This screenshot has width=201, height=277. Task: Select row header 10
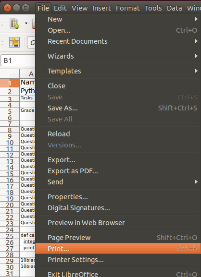(10, 143)
